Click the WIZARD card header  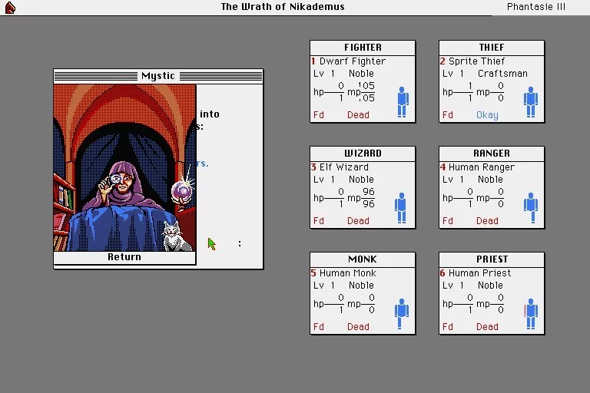click(363, 154)
